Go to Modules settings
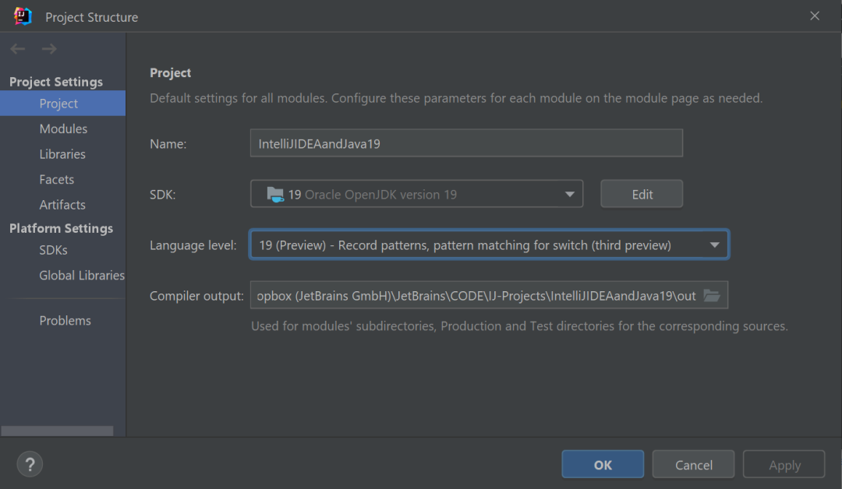This screenshot has height=489, width=842. click(x=63, y=128)
